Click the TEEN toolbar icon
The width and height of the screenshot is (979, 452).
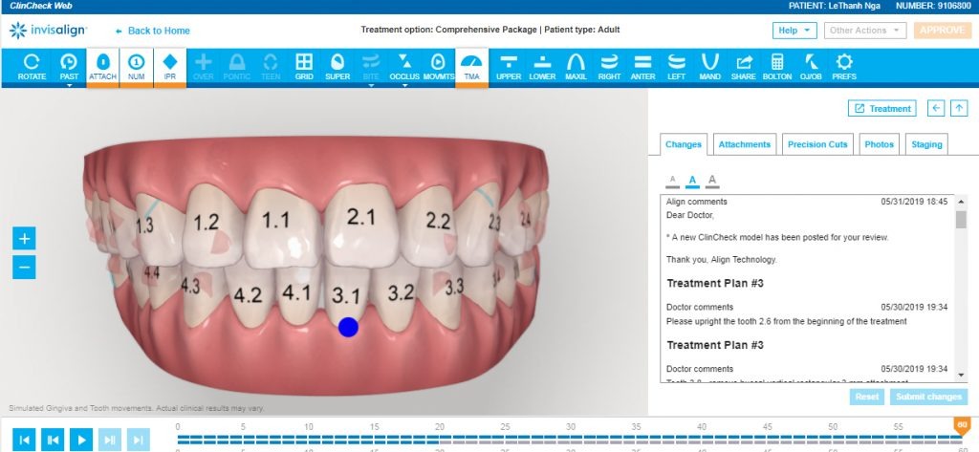(x=271, y=67)
